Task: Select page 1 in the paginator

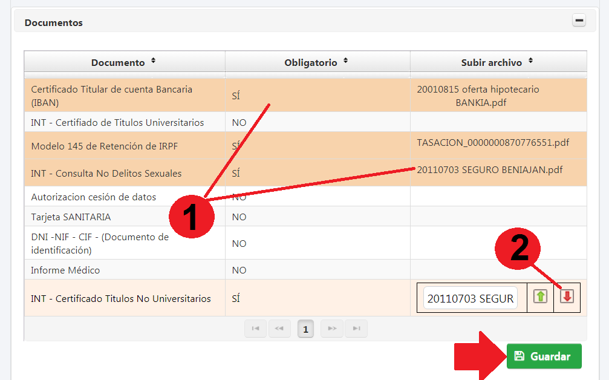Action: tap(305, 329)
